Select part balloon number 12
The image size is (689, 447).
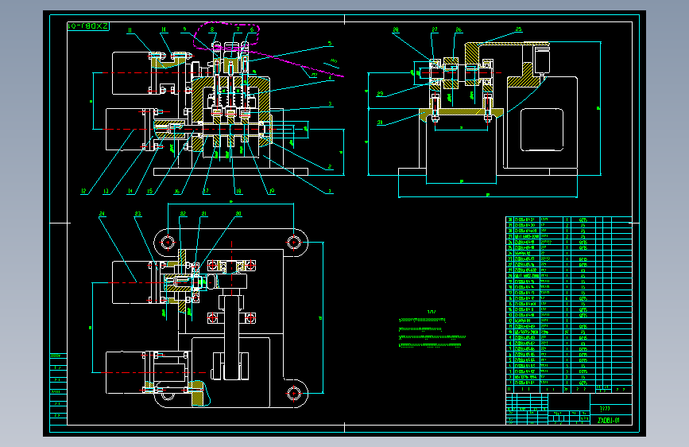[83, 192]
